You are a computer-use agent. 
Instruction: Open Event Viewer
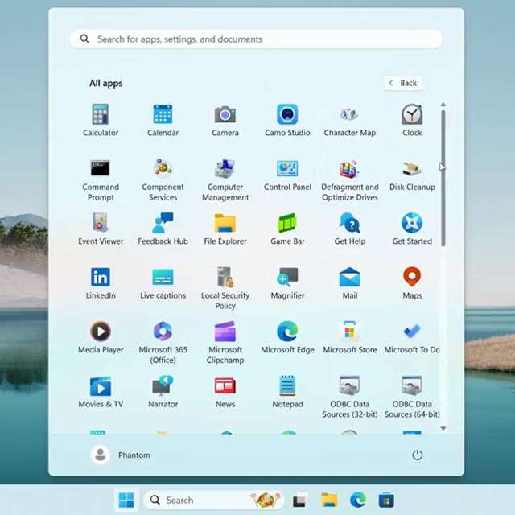click(x=101, y=229)
